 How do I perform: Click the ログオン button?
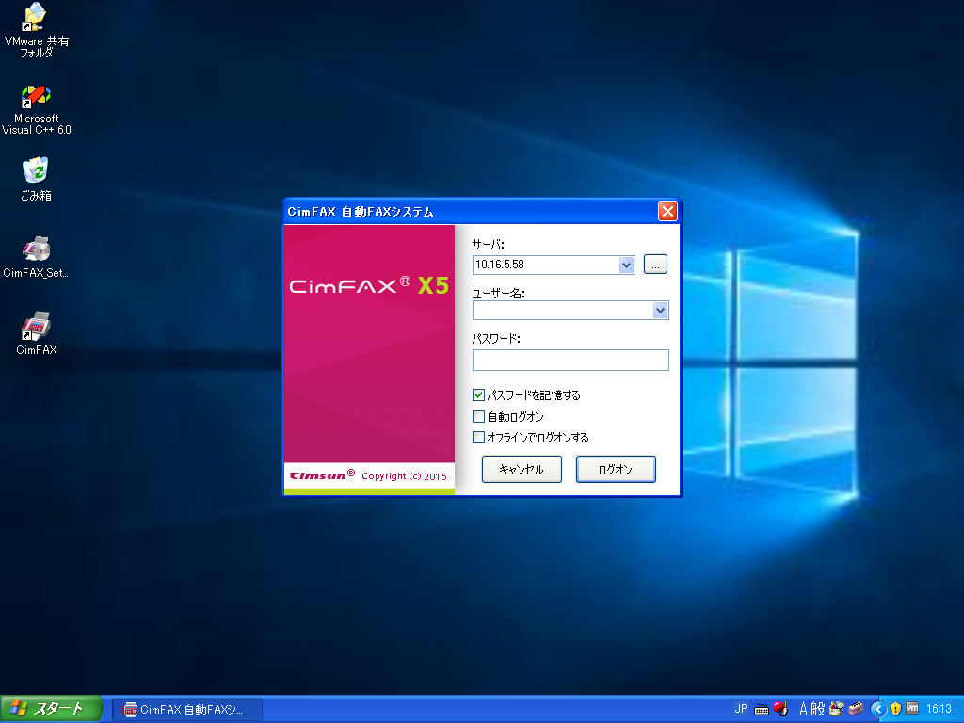(616, 469)
